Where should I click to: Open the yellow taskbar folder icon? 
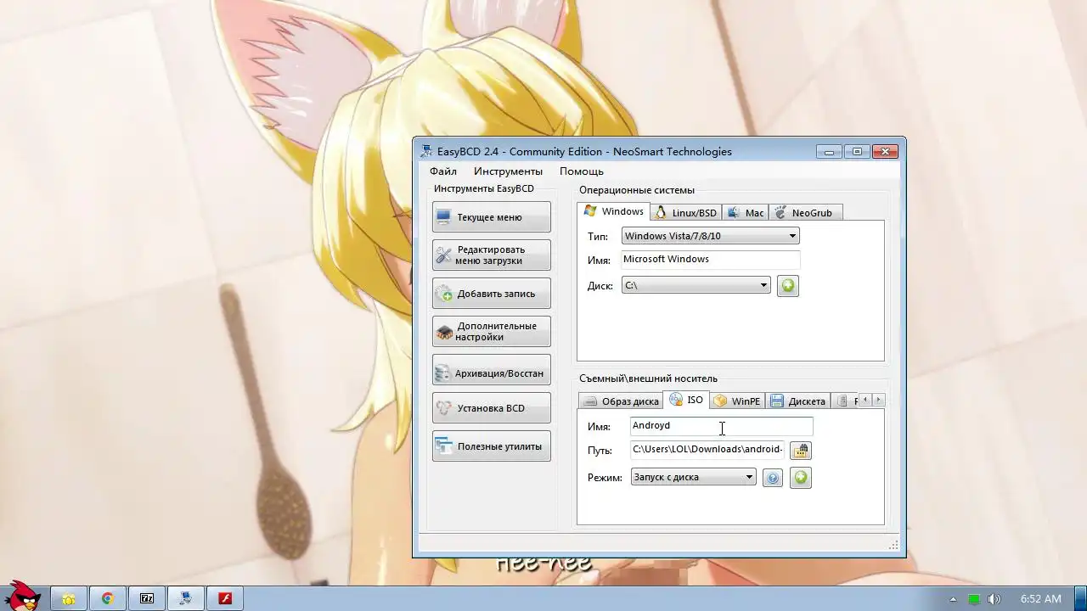coord(69,598)
